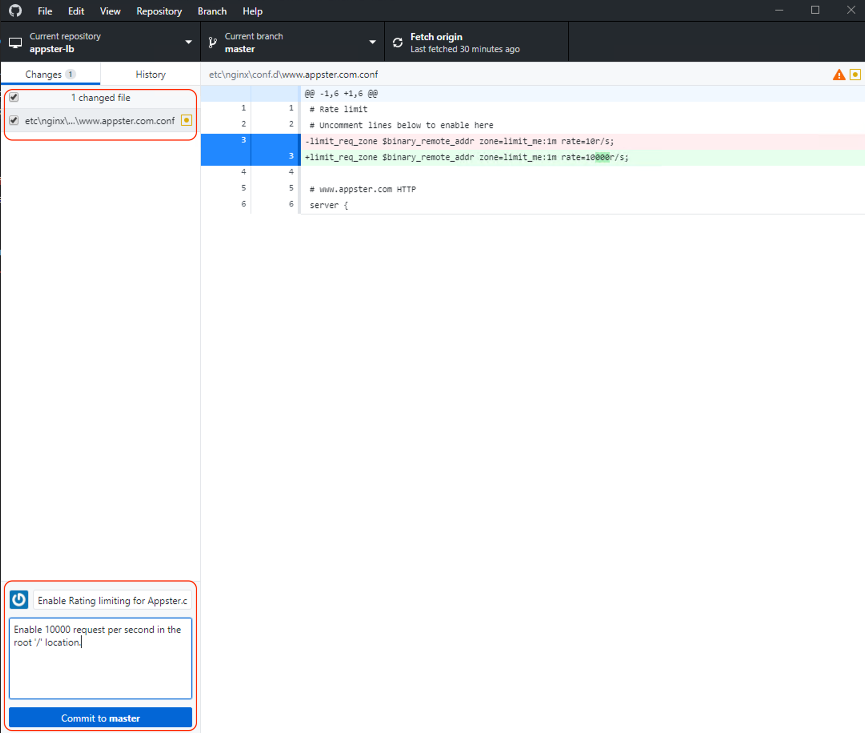Click the commit description text area

[x=100, y=658]
